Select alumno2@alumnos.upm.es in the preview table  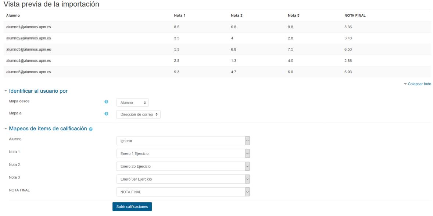(28, 38)
